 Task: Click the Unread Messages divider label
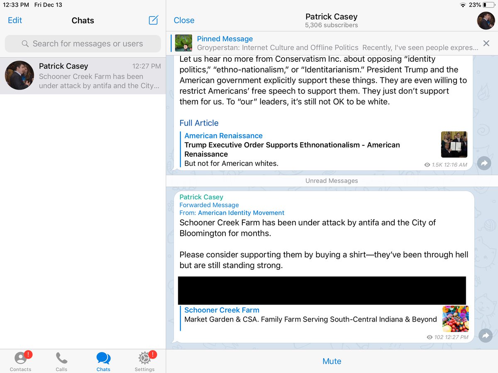(x=332, y=181)
